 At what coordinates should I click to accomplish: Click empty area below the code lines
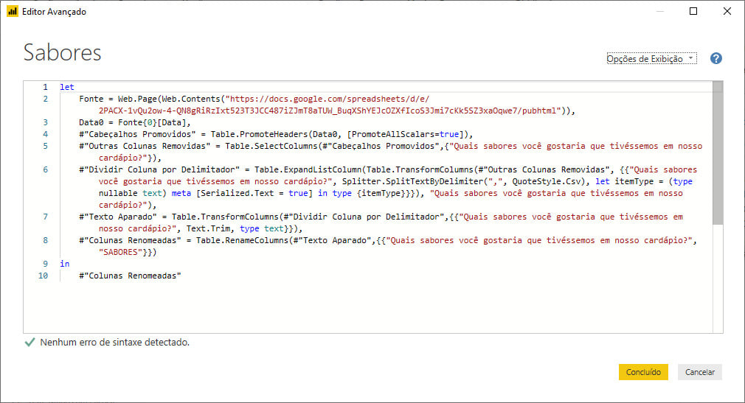[x=368, y=307]
